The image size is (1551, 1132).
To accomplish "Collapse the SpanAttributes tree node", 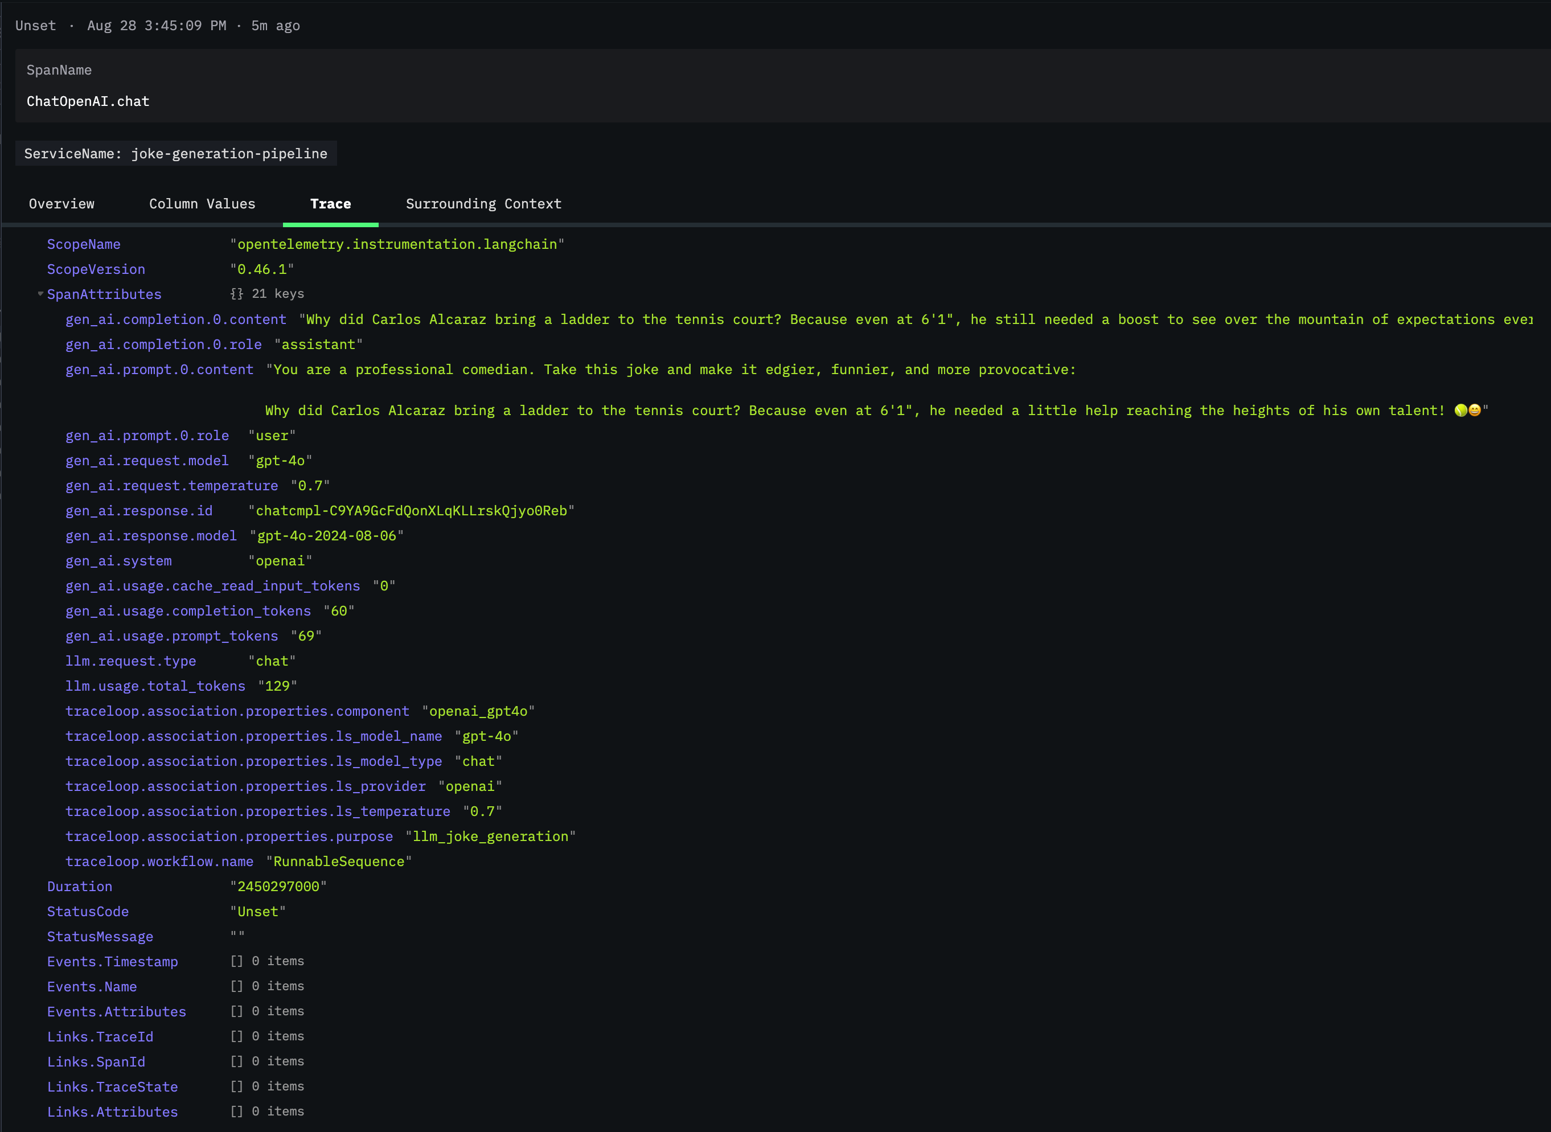I will (40, 294).
